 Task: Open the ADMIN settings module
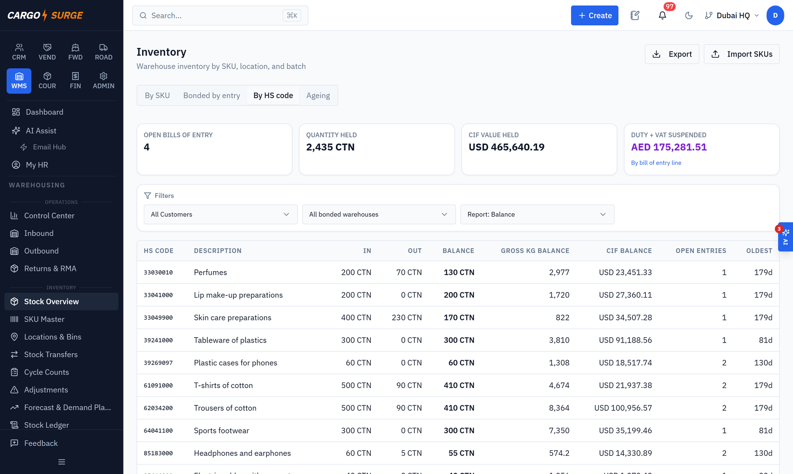pyautogui.click(x=104, y=81)
